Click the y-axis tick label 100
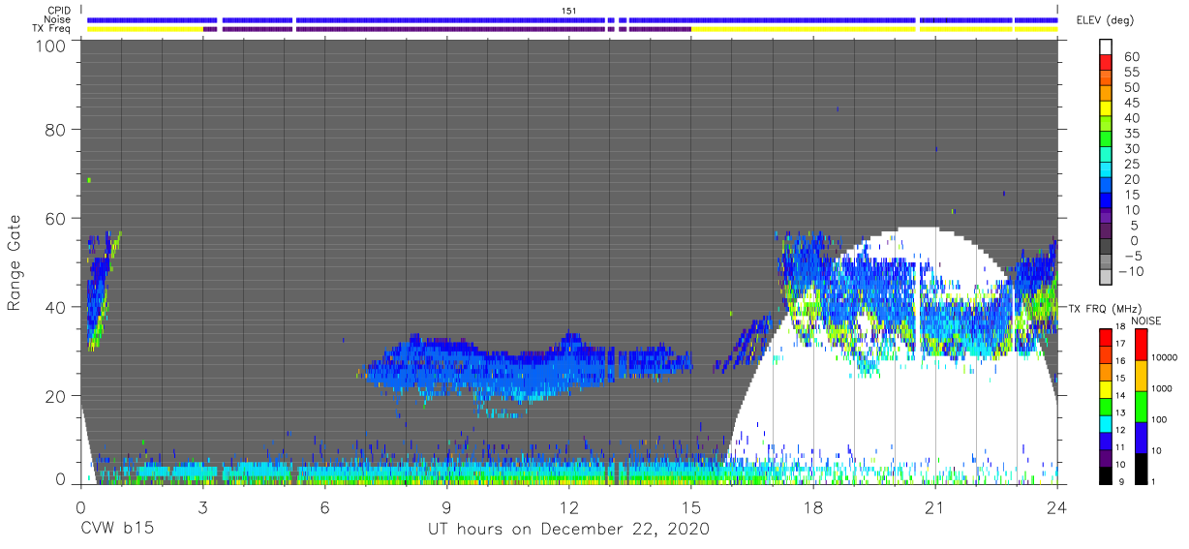This screenshot has height=549, width=1189. point(50,46)
